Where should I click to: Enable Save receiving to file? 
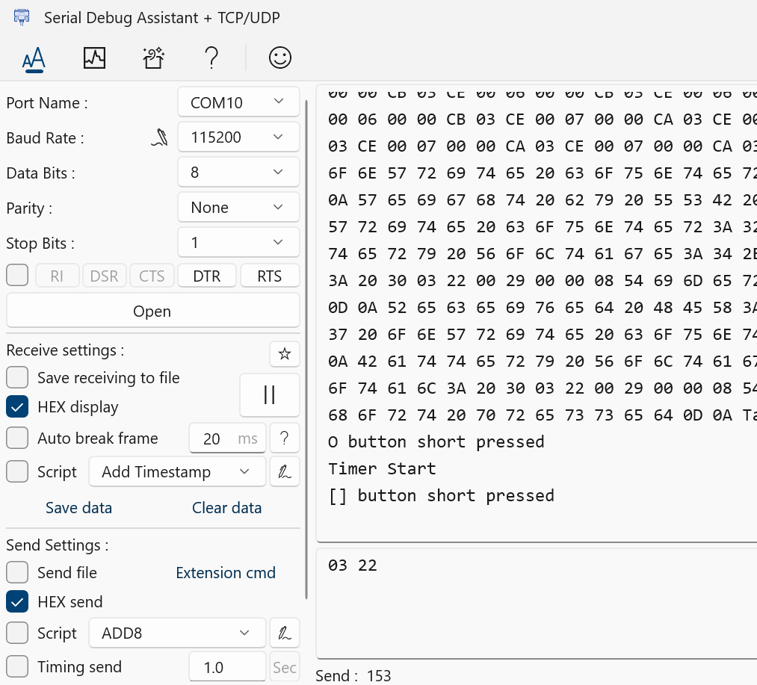17,378
